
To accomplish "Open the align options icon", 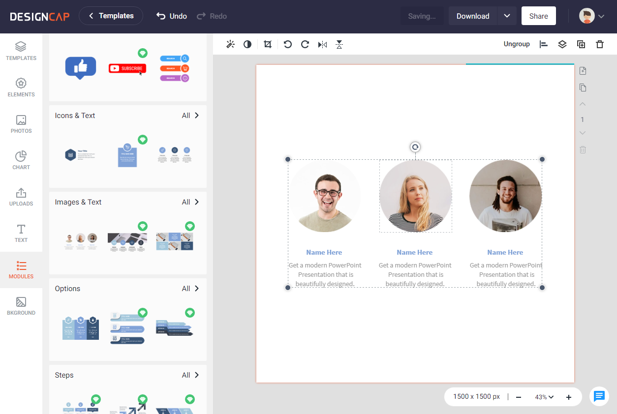I will (544, 44).
